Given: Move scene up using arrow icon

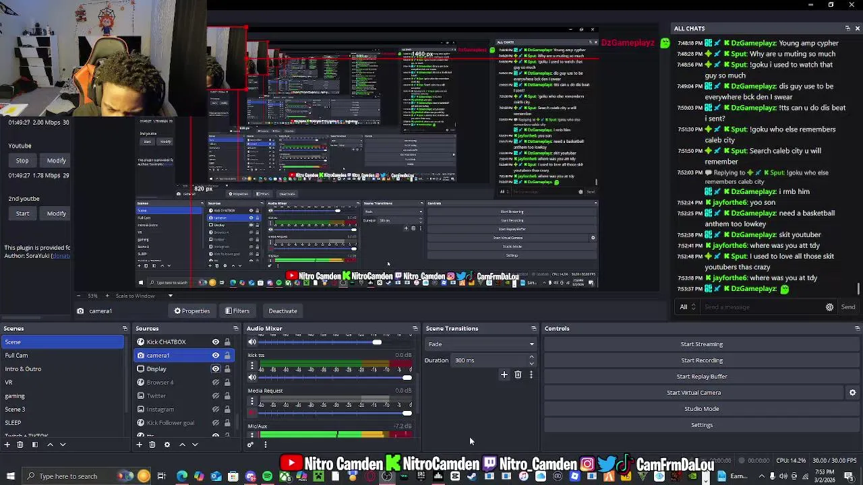Looking at the screenshot, I should click(x=50, y=445).
